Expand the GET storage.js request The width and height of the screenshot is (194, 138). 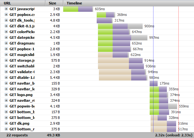click(6, 60)
